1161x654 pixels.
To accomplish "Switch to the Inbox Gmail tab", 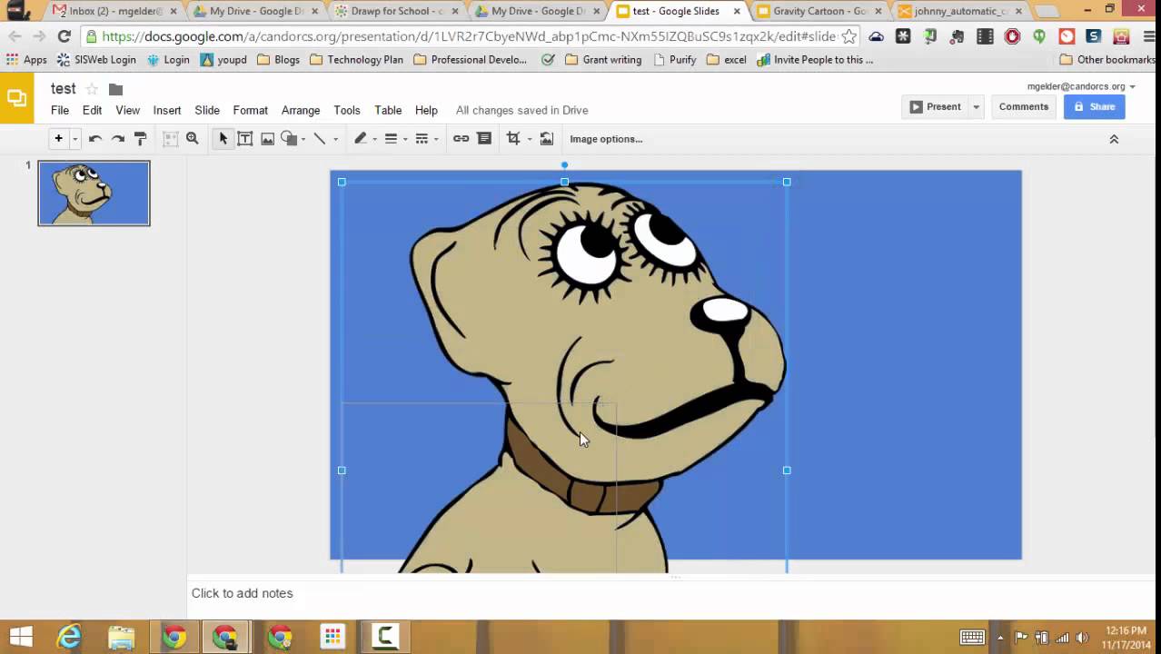I will pyautogui.click(x=114, y=11).
